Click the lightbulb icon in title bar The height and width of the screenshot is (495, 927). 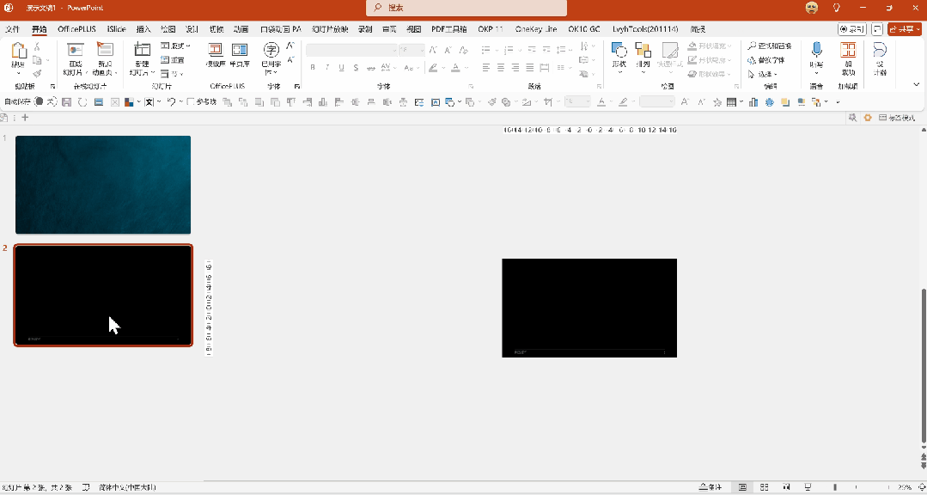click(x=837, y=8)
